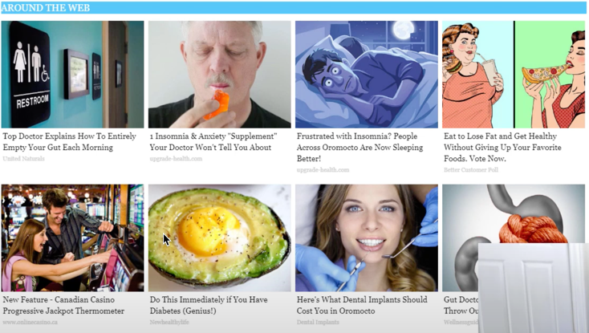Image resolution: width=589 pixels, height=333 pixels.
Task: Open 'Top Doctor Explains How To Entirely Empty' headline
Action: [x=70, y=141]
